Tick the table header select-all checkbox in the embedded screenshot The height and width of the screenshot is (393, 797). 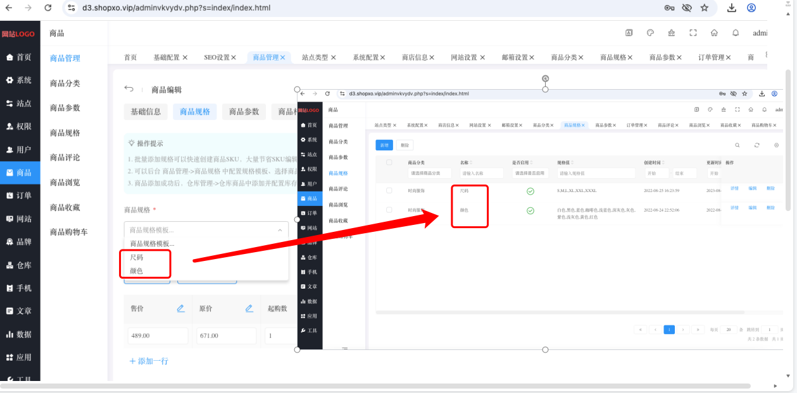389,162
